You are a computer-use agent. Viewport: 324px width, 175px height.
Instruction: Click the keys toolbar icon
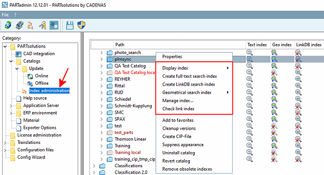click(x=43, y=25)
